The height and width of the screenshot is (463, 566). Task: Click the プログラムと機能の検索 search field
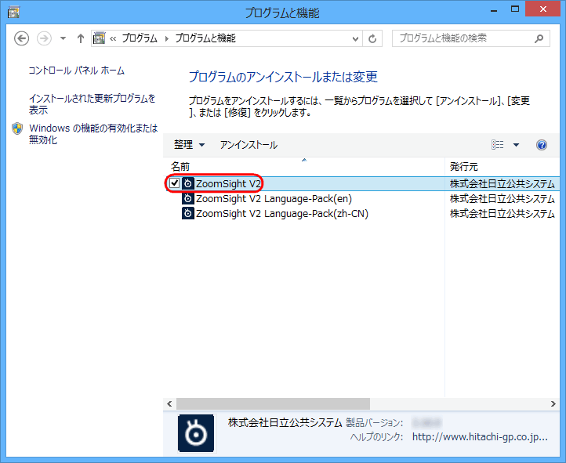coord(463,38)
